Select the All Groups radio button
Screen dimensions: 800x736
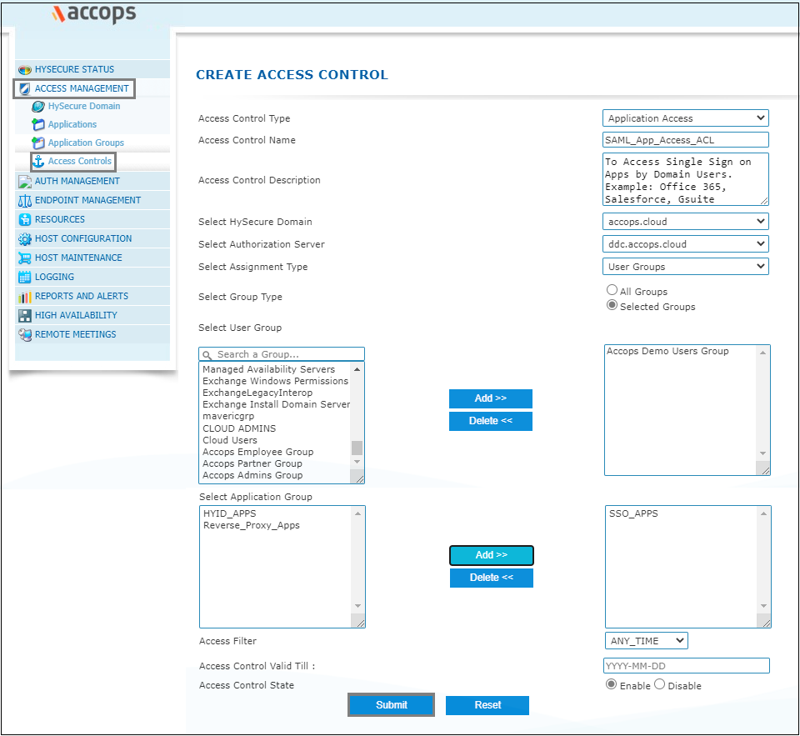612,291
